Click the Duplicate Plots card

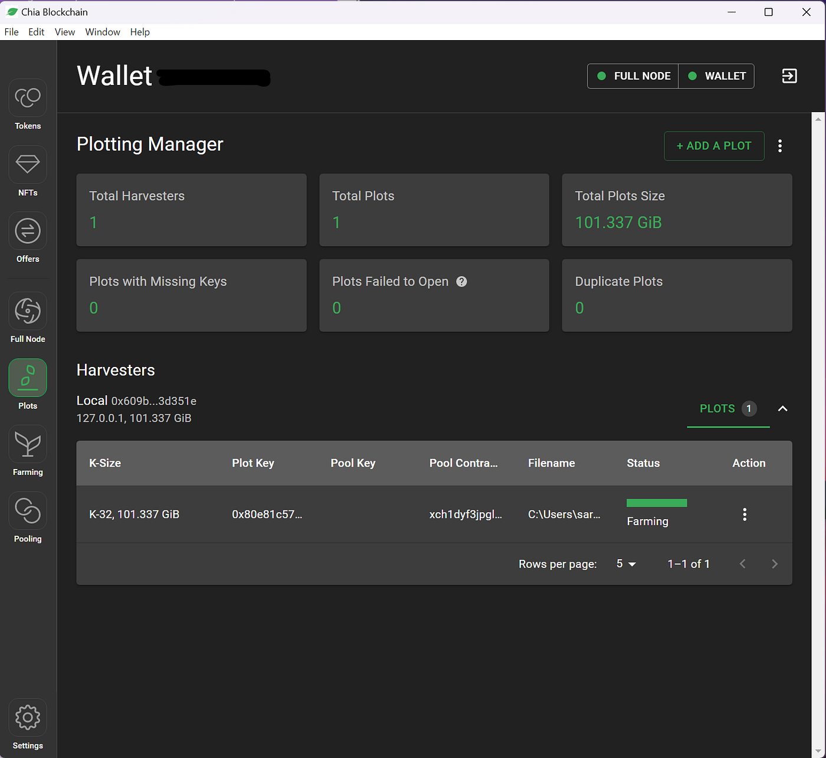677,296
